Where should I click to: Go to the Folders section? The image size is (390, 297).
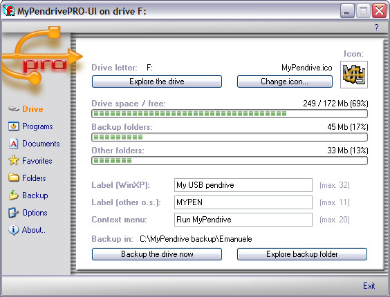click(34, 178)
